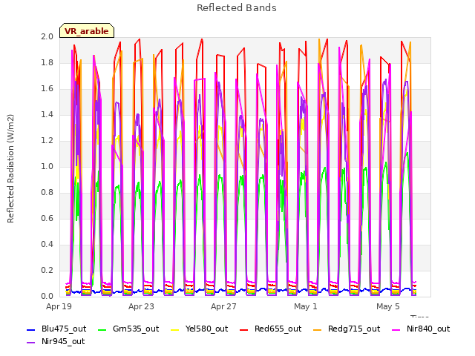Click the Reflected Bands chart title
This screenshot has height=356, width=475.
[x=237, y=8]
